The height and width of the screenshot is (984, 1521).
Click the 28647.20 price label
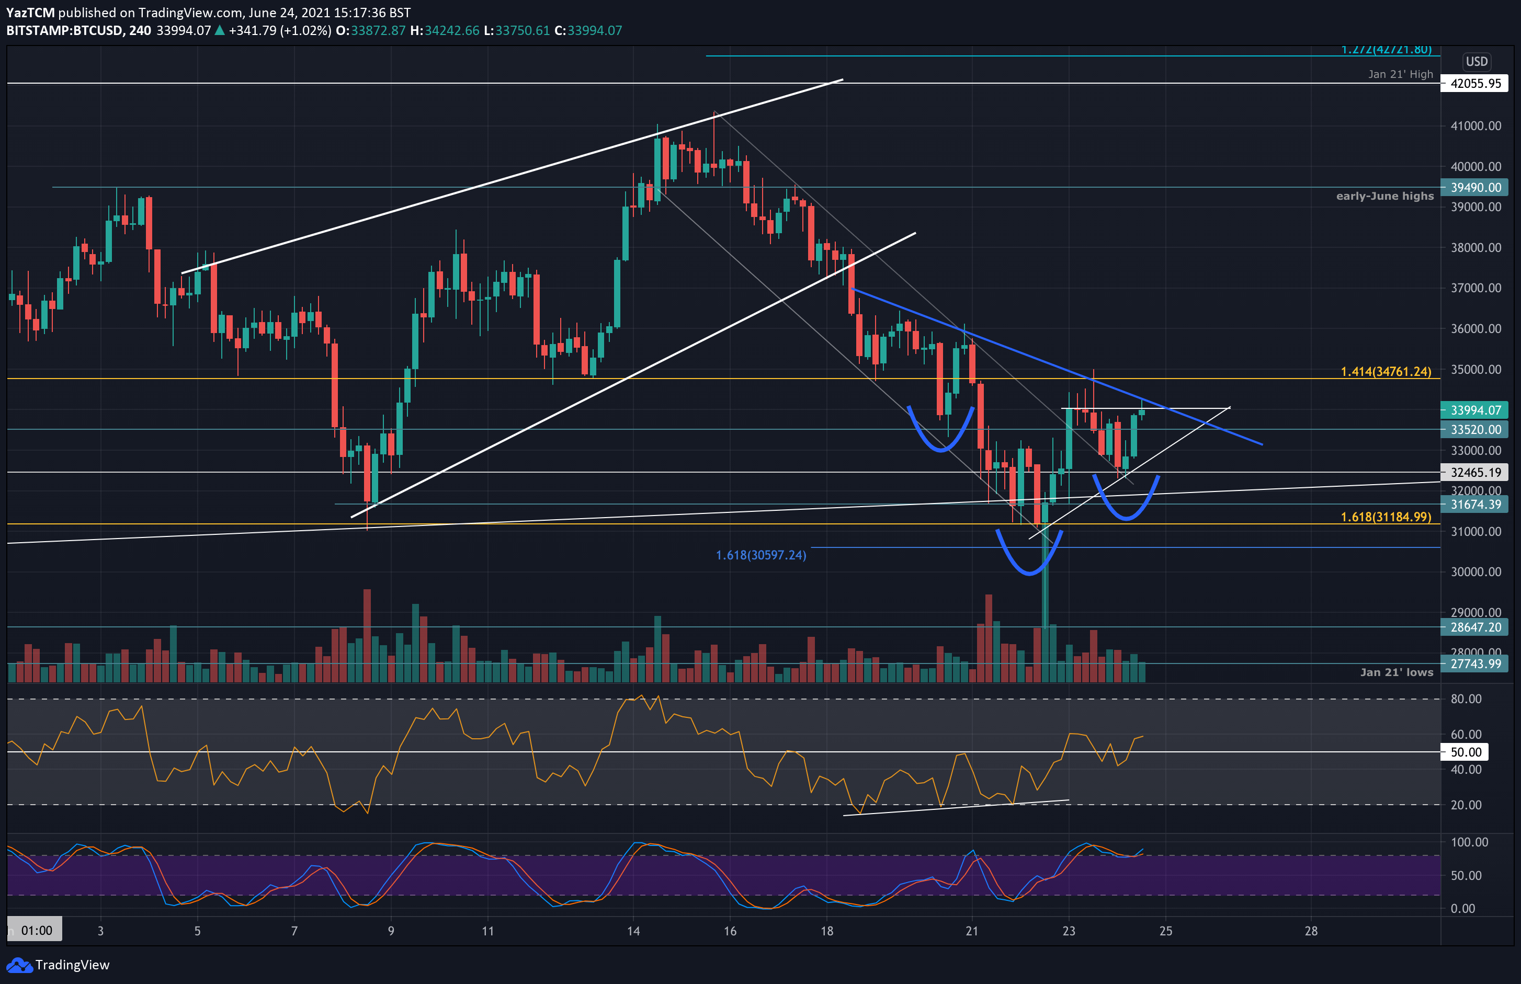1475,627
